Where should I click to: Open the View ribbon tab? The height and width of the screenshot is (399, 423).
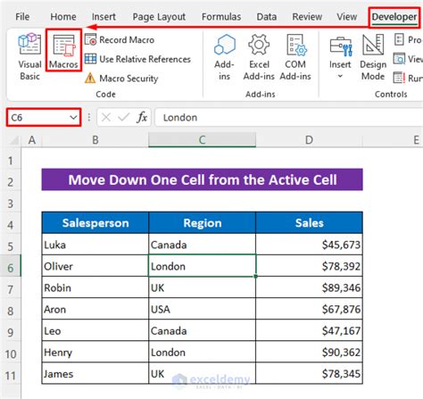(346, 17)
